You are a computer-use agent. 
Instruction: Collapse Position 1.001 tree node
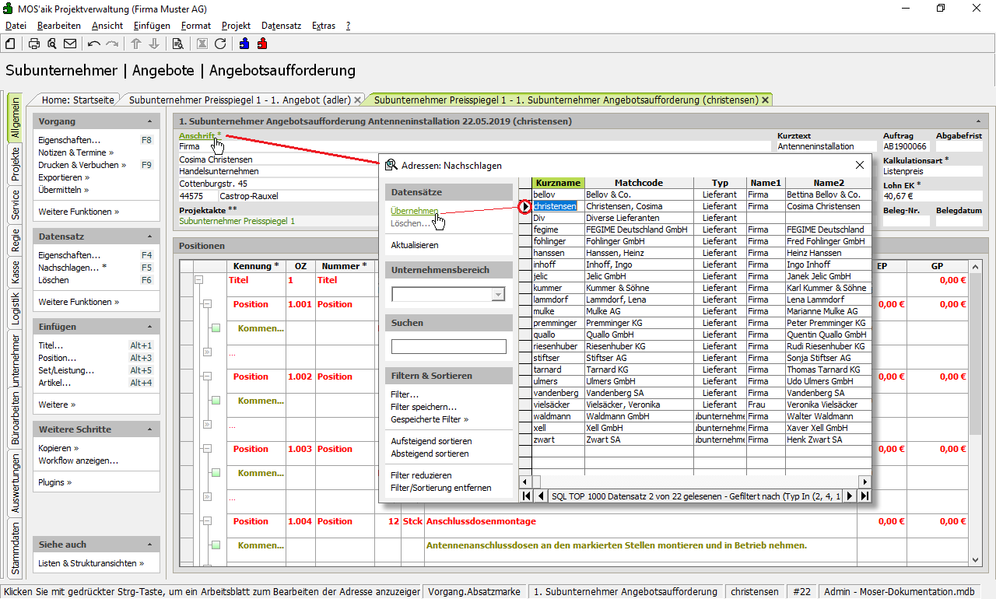pos(207,304)
